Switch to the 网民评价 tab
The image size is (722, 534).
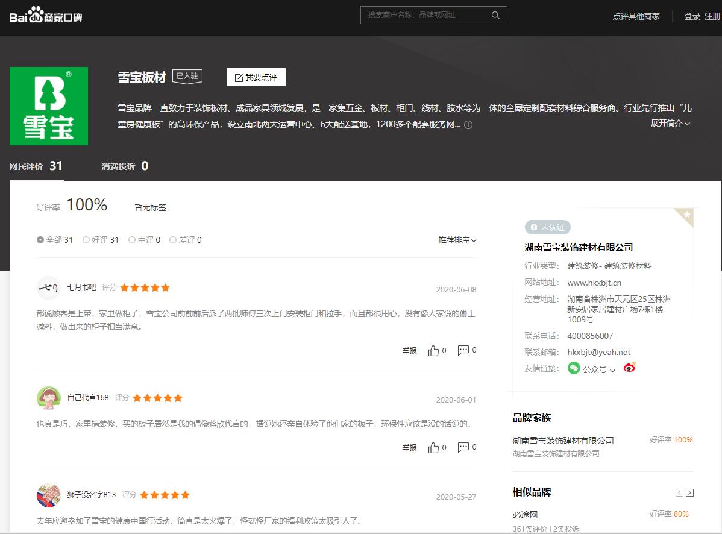[x=36, y=166]
